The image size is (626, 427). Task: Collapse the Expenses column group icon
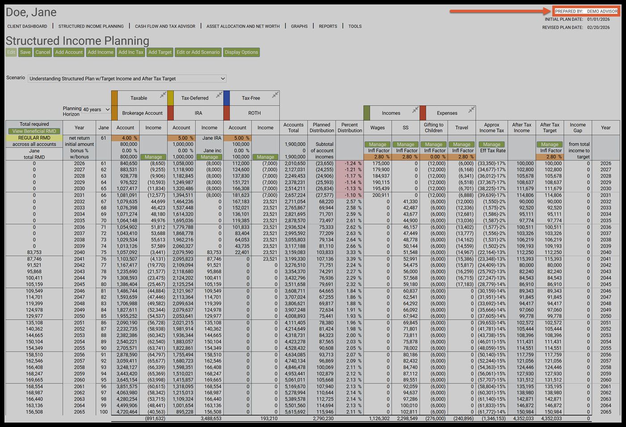[471, 110]
